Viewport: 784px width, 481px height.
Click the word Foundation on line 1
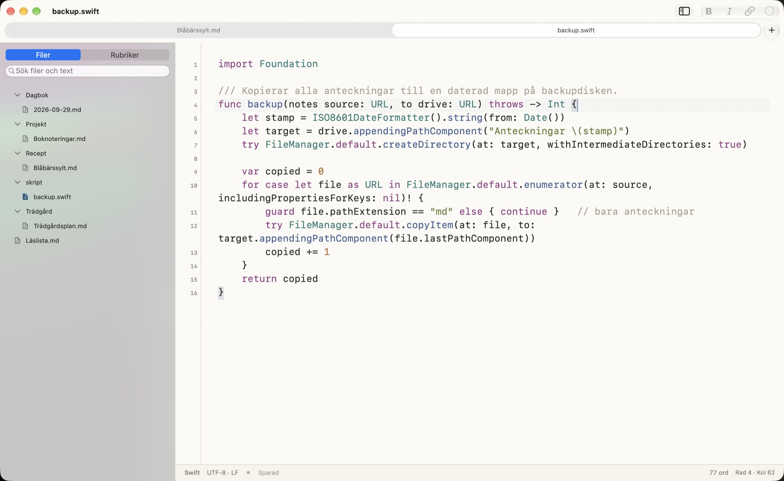coord(289,64)
